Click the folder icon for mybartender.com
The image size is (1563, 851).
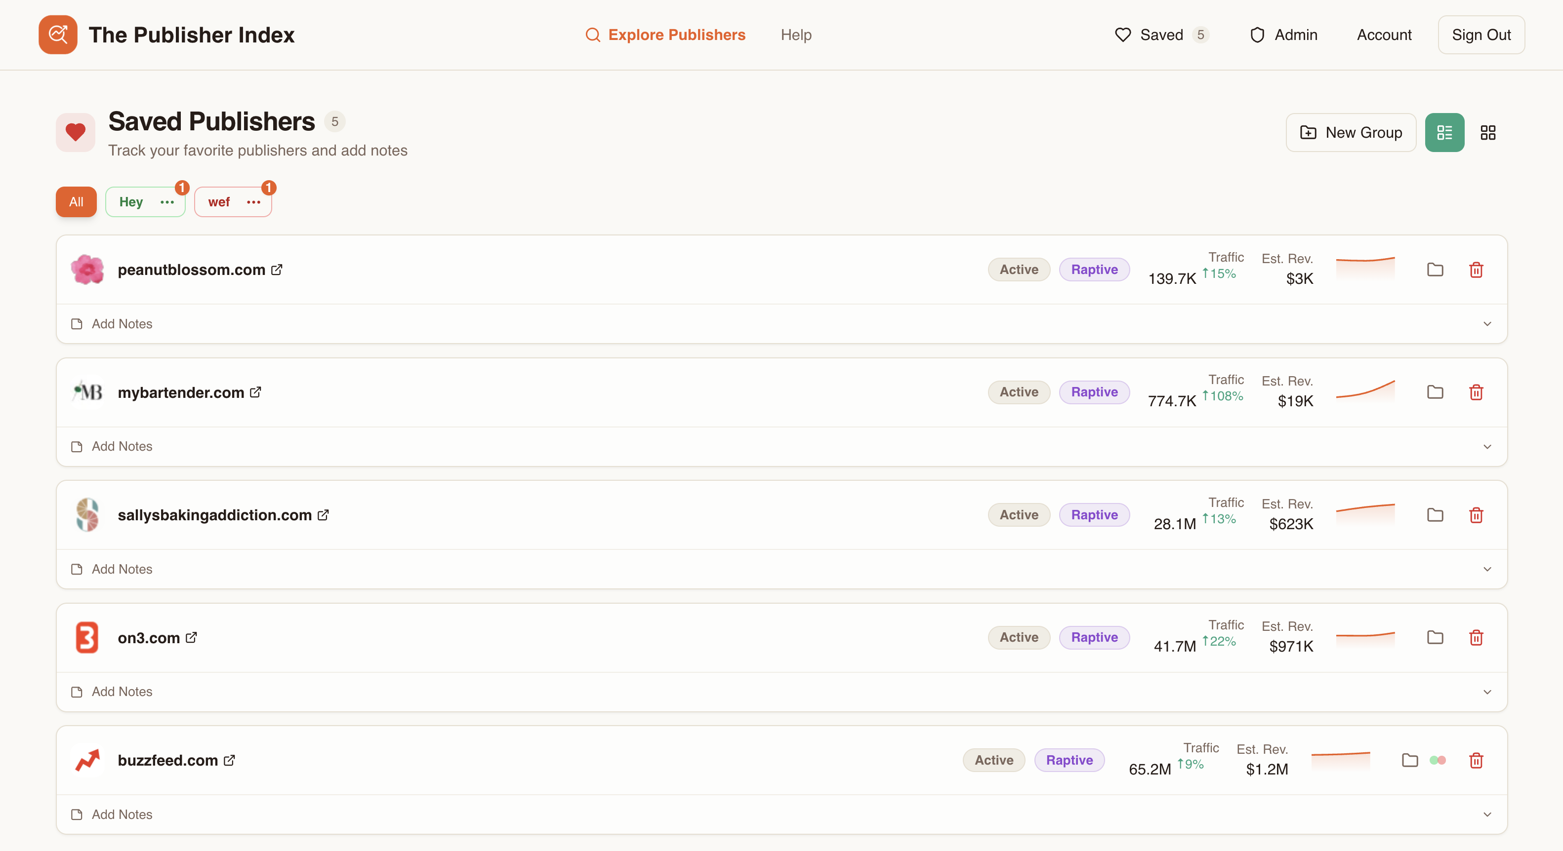pos(1435,392)
